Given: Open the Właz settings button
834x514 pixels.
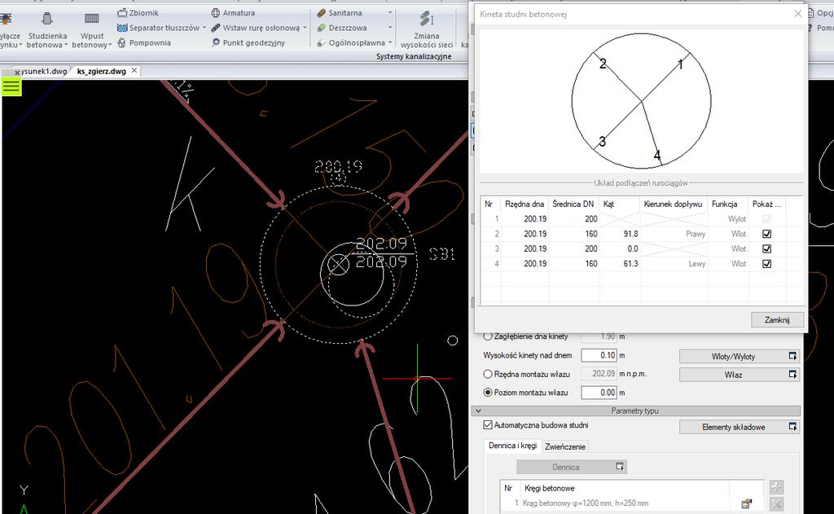Looking at the screenshot, I should click(740, 375).
